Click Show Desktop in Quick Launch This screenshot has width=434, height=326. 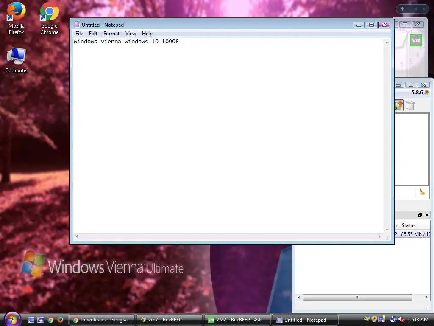pyautogui.click(x=31, y=320)
